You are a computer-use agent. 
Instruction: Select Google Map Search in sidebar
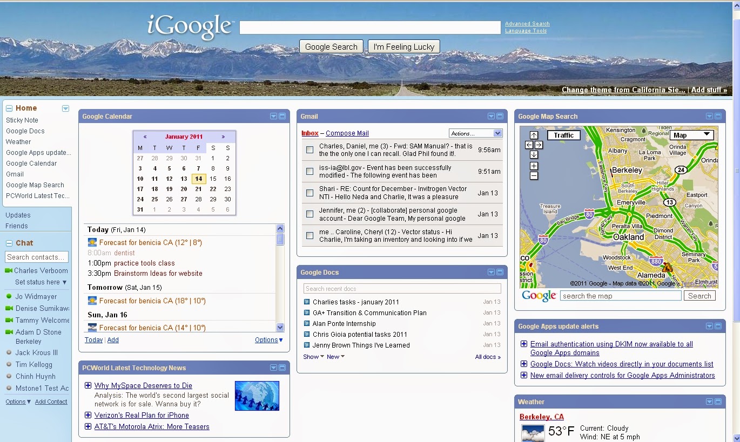click(35, 185)
